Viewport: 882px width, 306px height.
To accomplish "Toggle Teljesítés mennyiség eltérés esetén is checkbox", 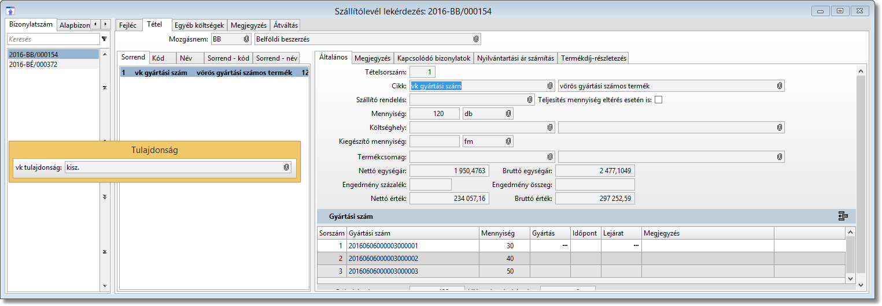I will [x=658, y=100].
